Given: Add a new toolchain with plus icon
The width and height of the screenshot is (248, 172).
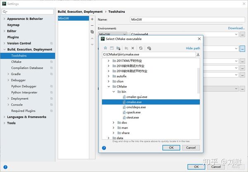Looking at the screenshot, I should pyautogui.click(x=92, y=19).
